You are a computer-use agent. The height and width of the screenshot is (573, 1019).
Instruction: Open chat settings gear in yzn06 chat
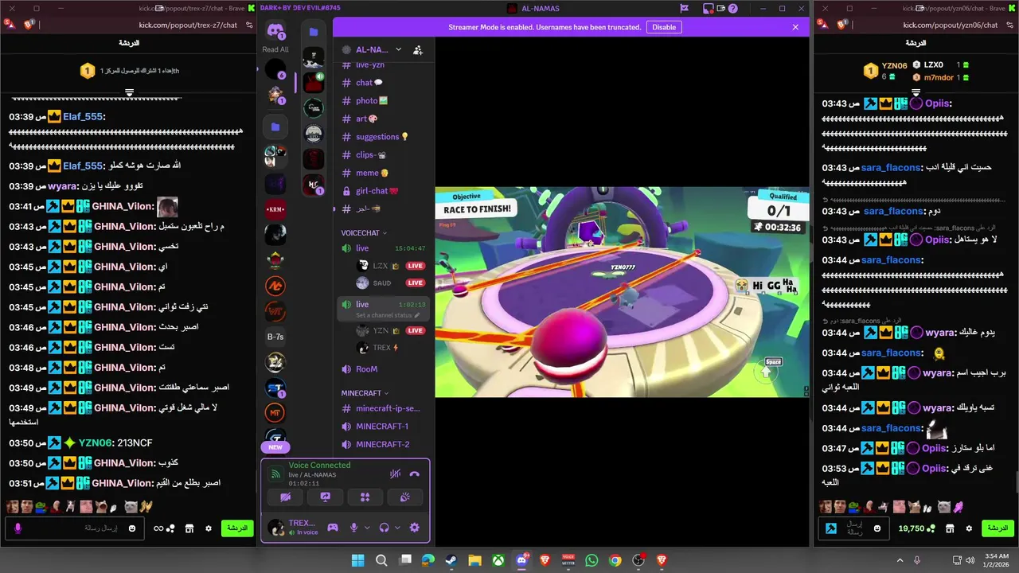[x=969, y=528]
